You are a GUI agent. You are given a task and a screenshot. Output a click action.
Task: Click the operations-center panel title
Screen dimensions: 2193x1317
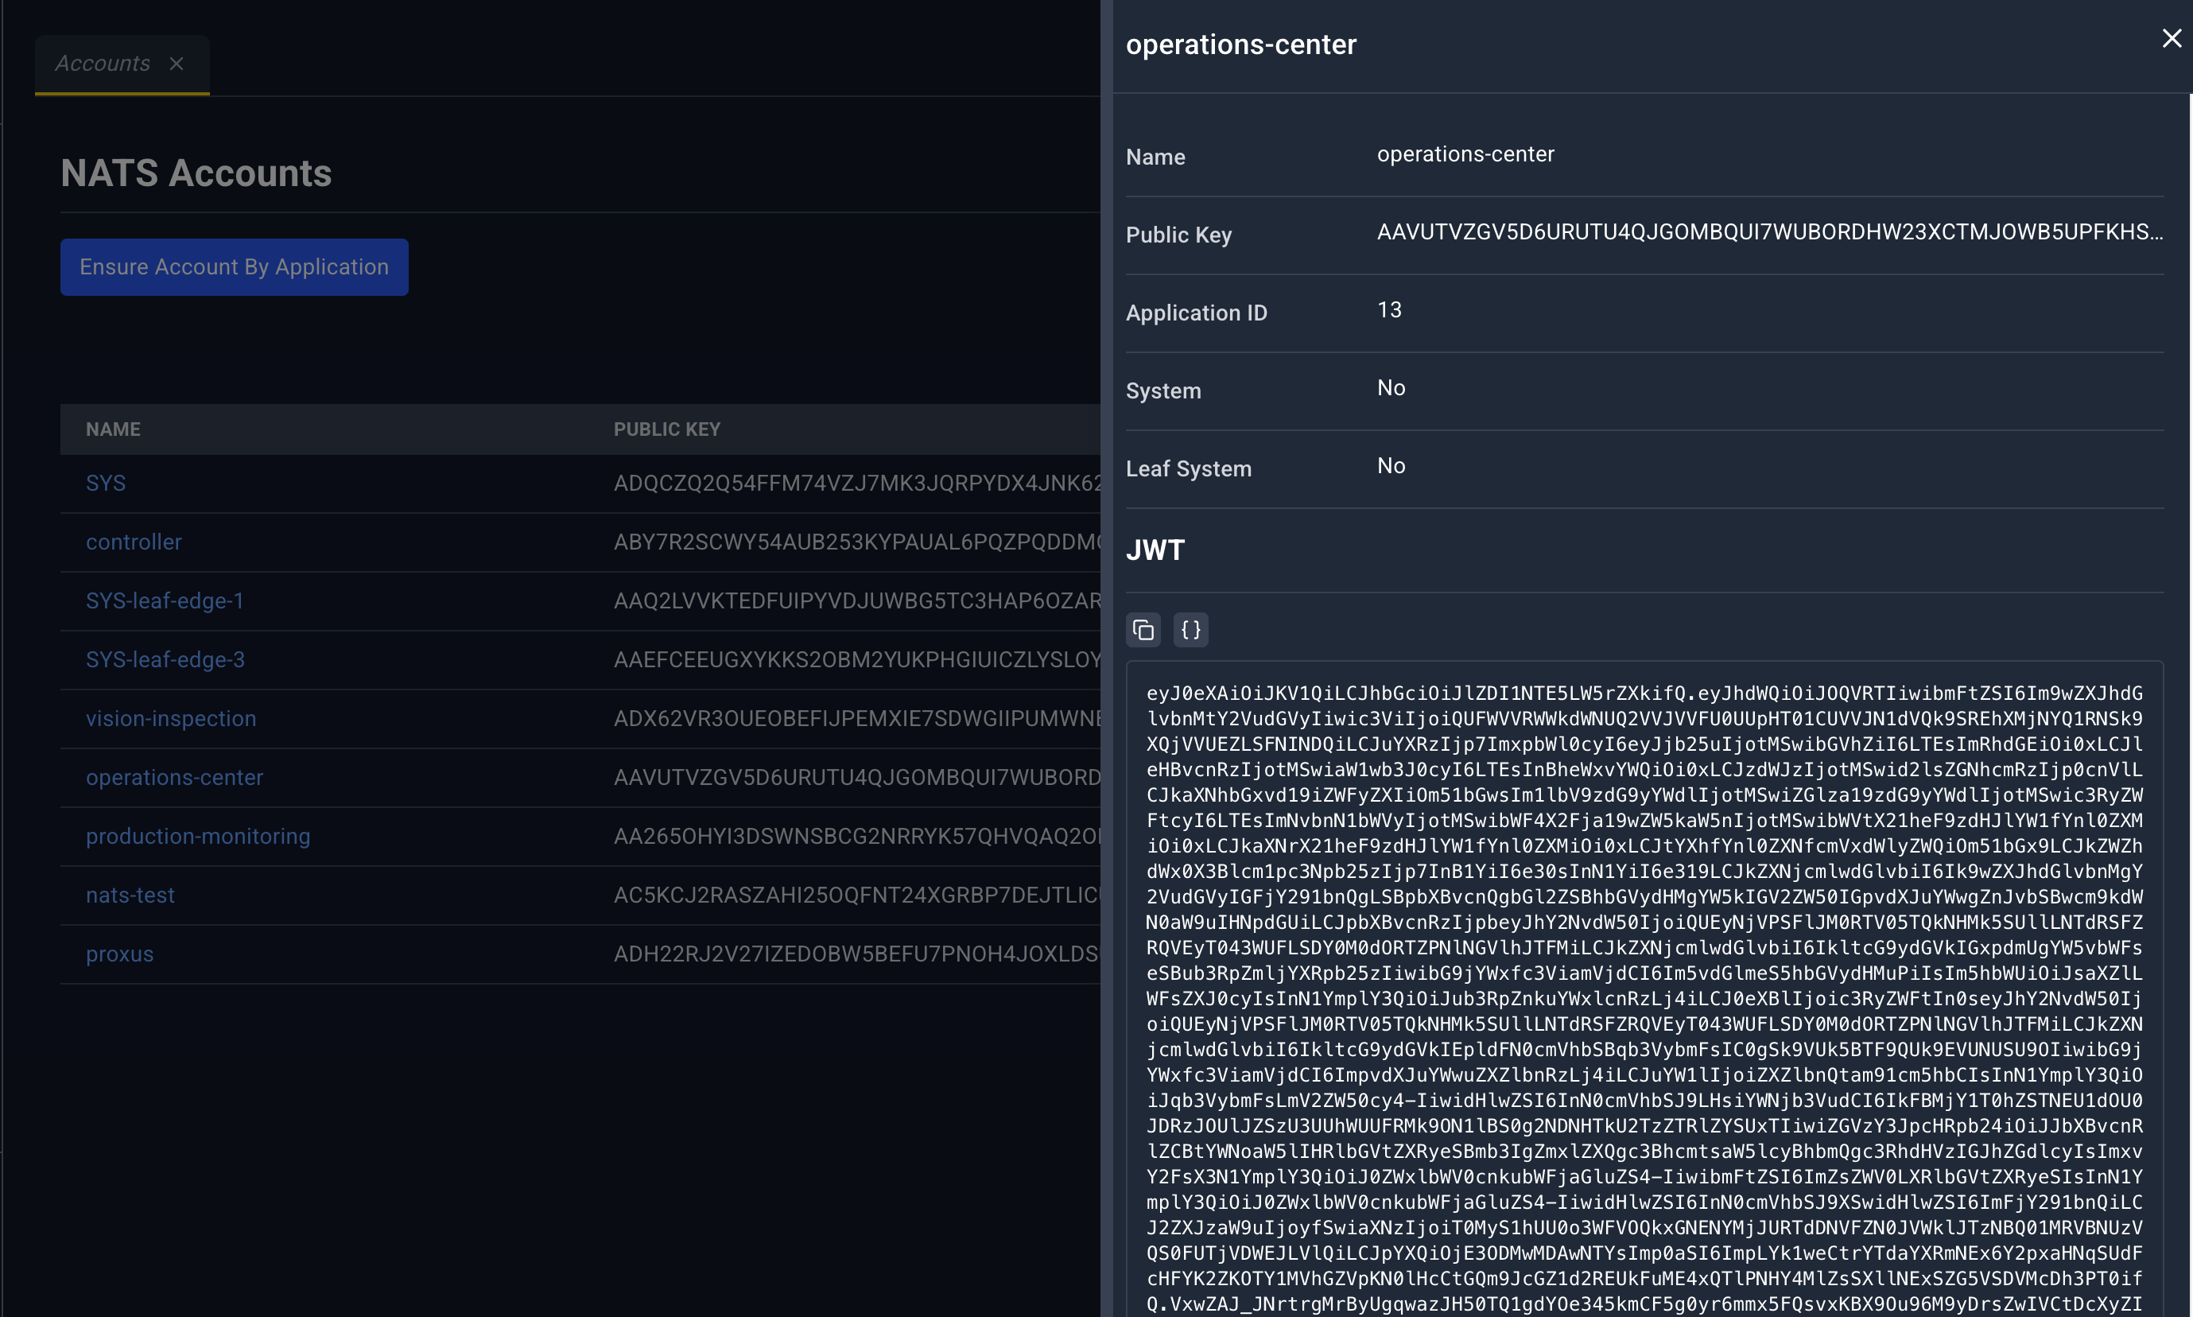pyautogui.click(x=1241, y=45)
